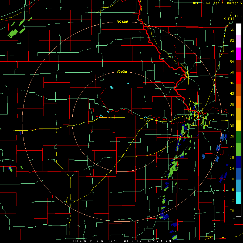
Task: Select the light green legend swatch
Action: (238, 150)
